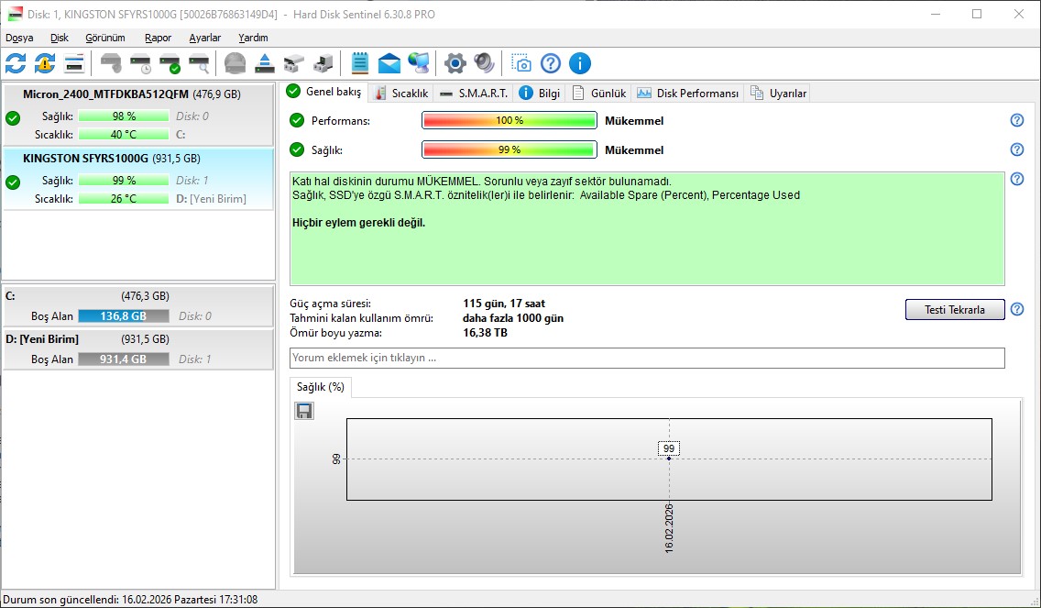1041x608 pixels.
Task: Select the Micron_2400_MTFDKBA512QFM disk entry
Action: [x=138, y=115]
